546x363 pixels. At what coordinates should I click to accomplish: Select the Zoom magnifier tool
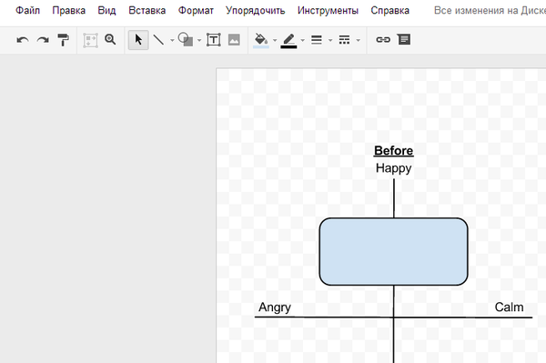[110, 39]
